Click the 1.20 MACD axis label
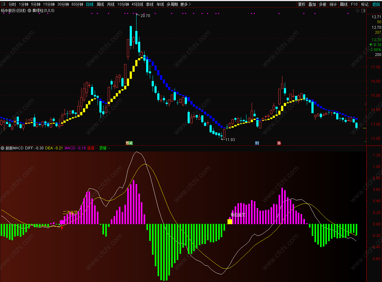This screenshot has width=382, height=282. [x=376, y=155]
